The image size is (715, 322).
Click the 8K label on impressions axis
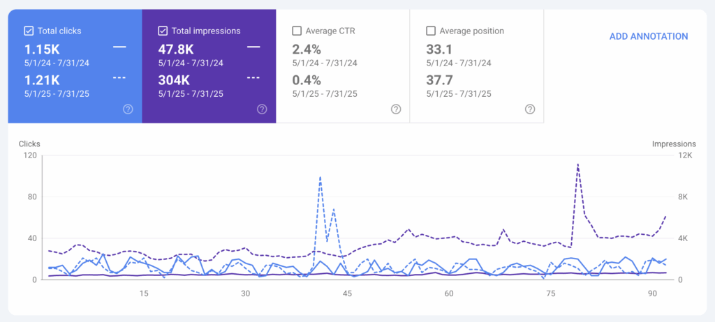click(x=683, y=197)
